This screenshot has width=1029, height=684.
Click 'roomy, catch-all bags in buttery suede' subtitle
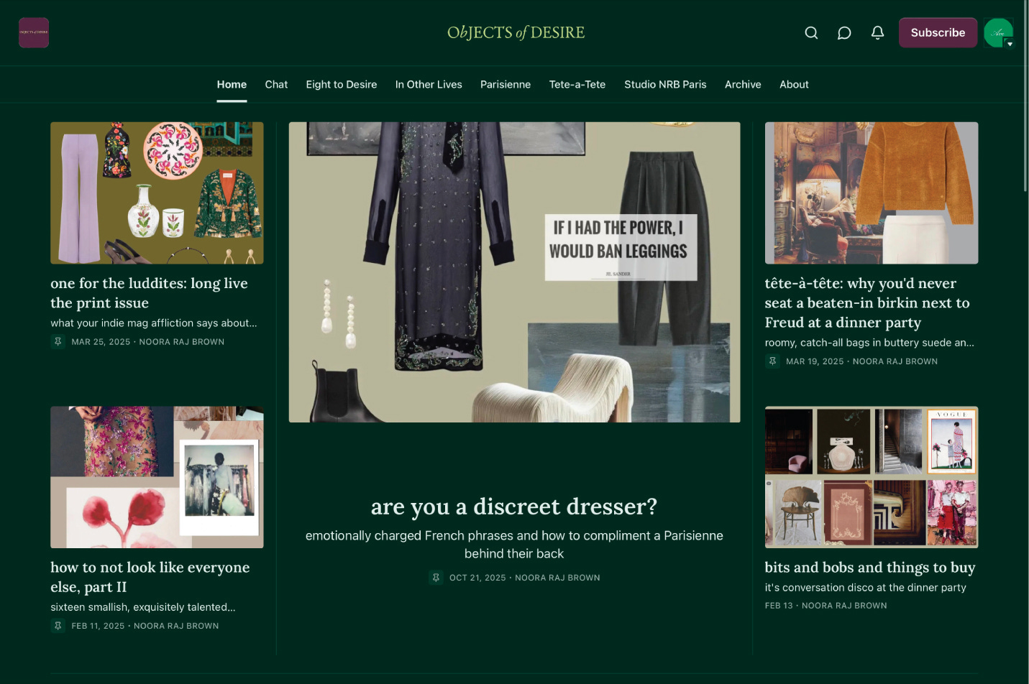pos(869,343)
